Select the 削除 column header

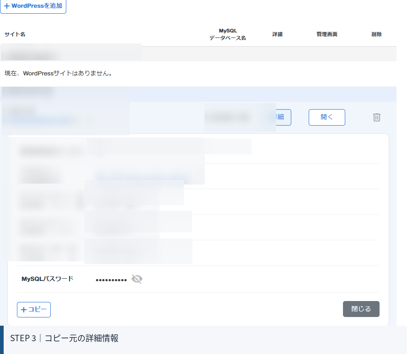[376, 34]
